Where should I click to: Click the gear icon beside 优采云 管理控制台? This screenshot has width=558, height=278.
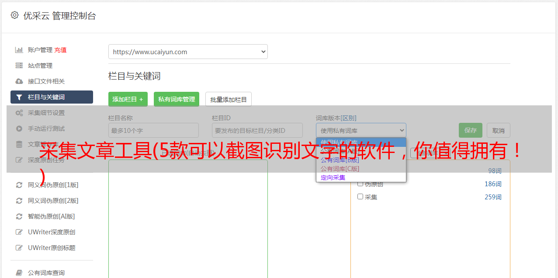[15, 16]
